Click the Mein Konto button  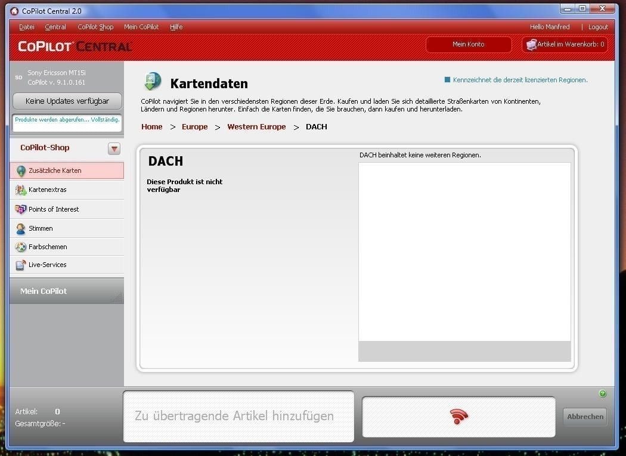tap(468, 44)
